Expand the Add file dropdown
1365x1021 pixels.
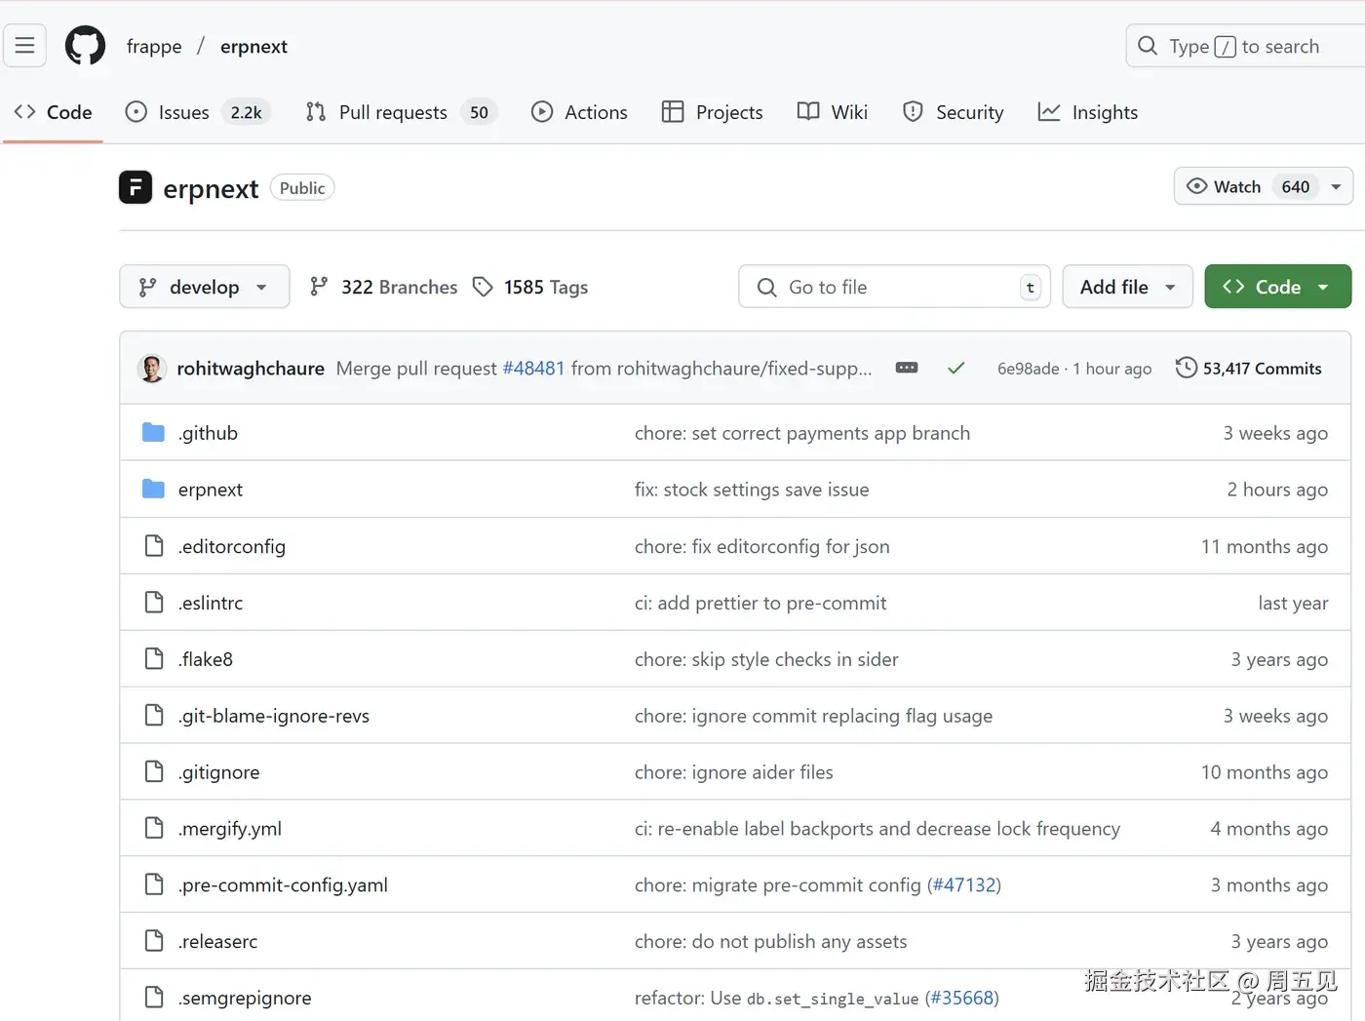click(x=1127, y=287)
